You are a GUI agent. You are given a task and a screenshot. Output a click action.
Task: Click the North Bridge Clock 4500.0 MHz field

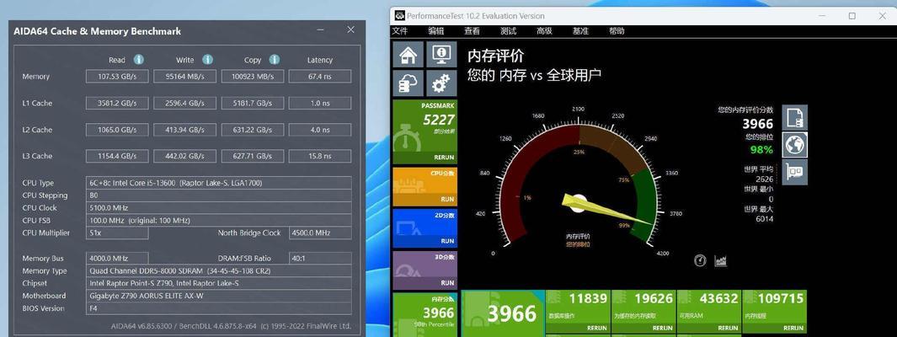pos(320,233)
